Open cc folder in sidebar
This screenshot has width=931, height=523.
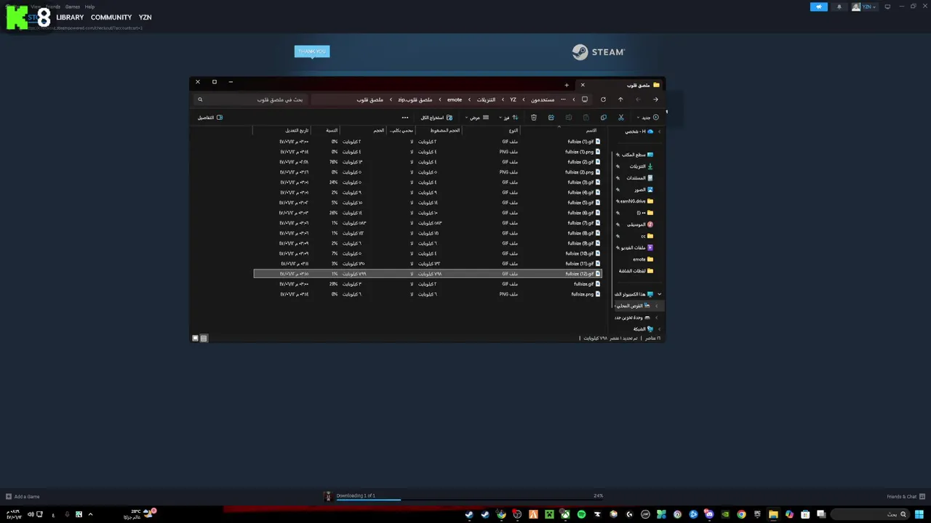[x=647, y=236]
